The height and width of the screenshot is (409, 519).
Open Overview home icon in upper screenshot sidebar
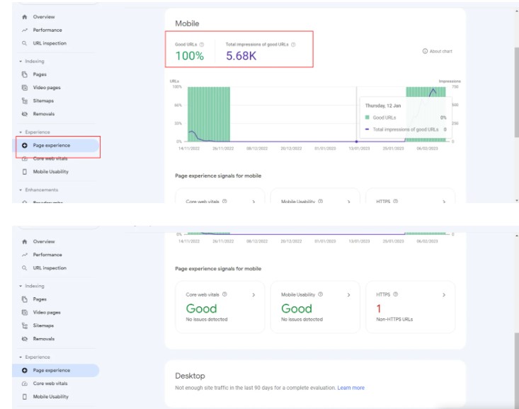[x=25, y=17]
